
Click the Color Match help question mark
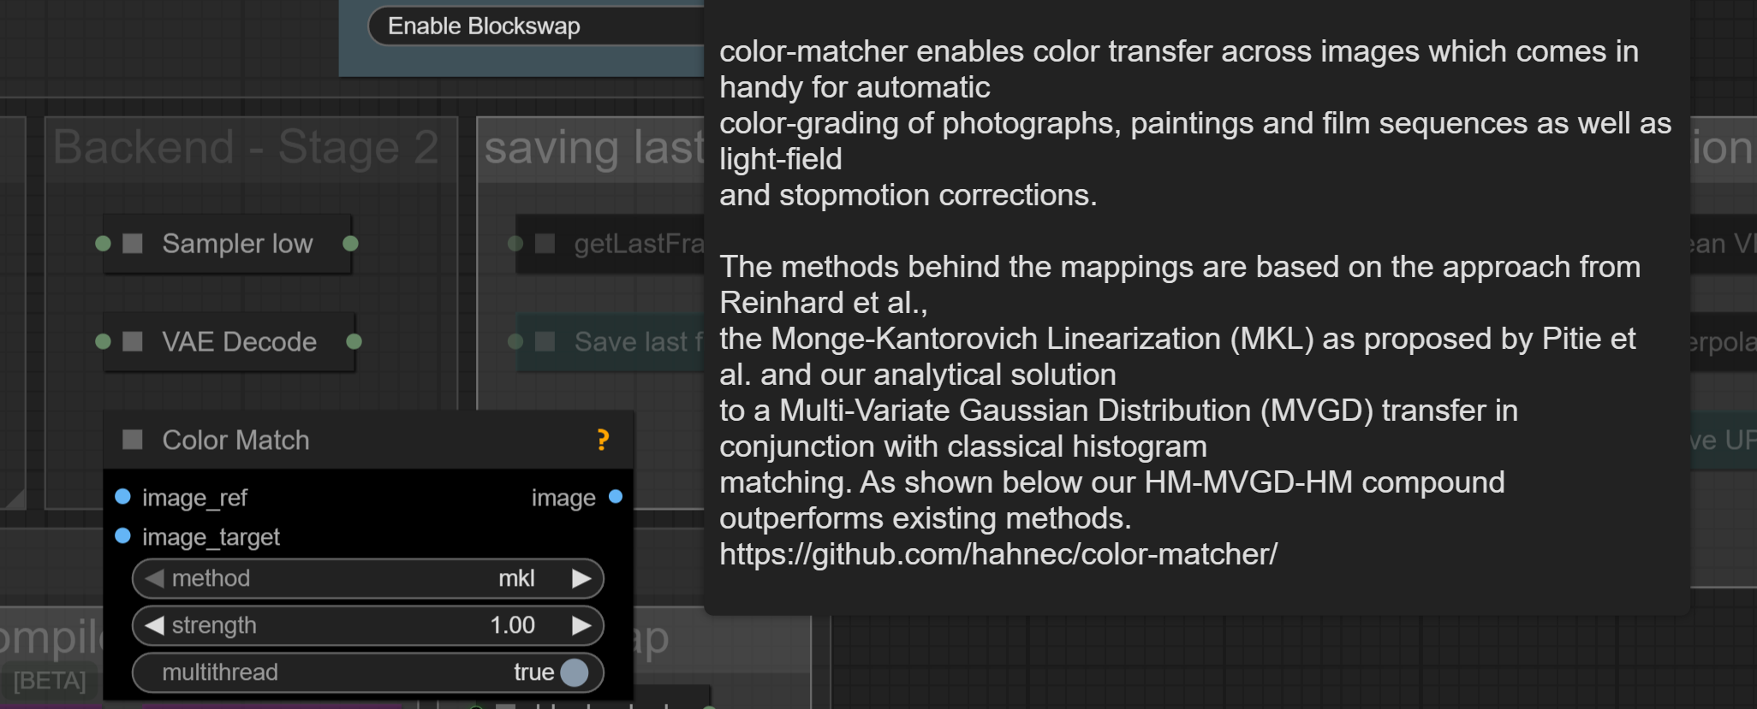603,440
